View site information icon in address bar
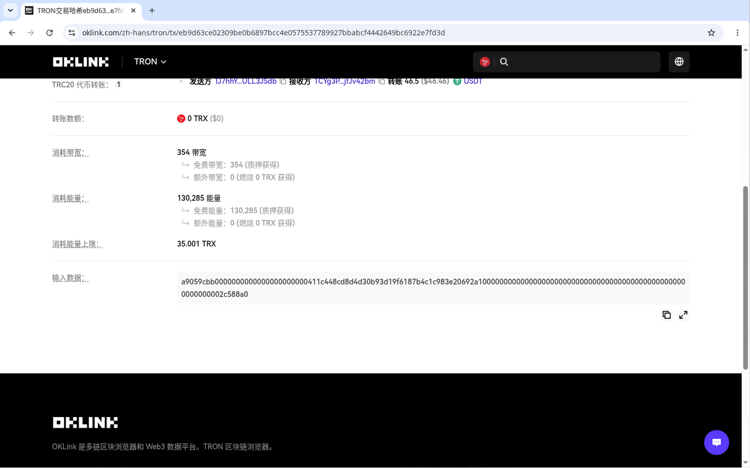750x468 pixels. (x=71, y=33)
